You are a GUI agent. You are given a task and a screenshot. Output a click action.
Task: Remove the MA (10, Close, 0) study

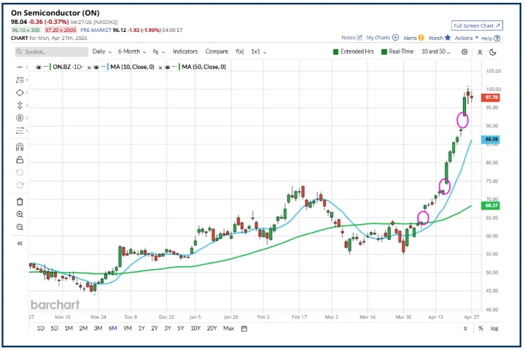click(160, 68)
